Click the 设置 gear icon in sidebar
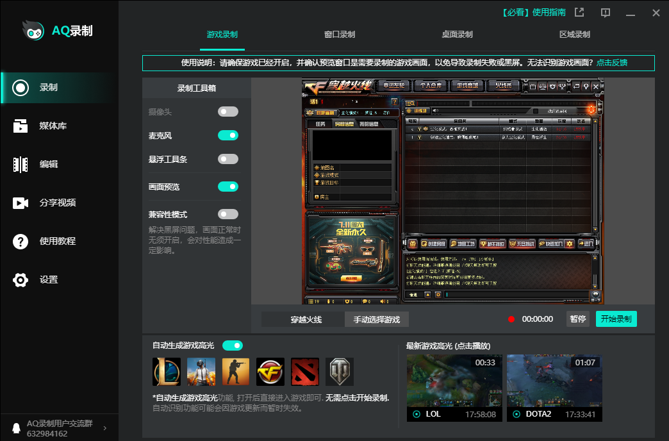 21,279
